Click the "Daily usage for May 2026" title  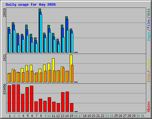31,4
